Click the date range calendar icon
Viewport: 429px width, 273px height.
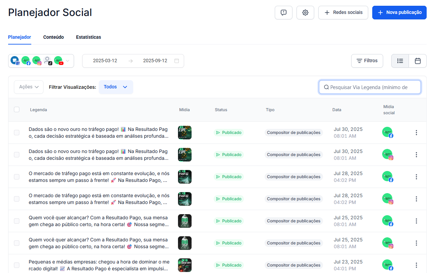(x=177, y=61)
